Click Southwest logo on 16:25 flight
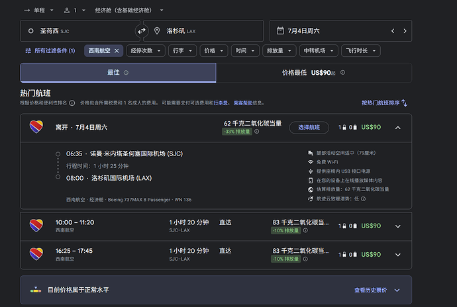Image resolution: width=457 pixels, height=307 pixels. pos(36,254)
